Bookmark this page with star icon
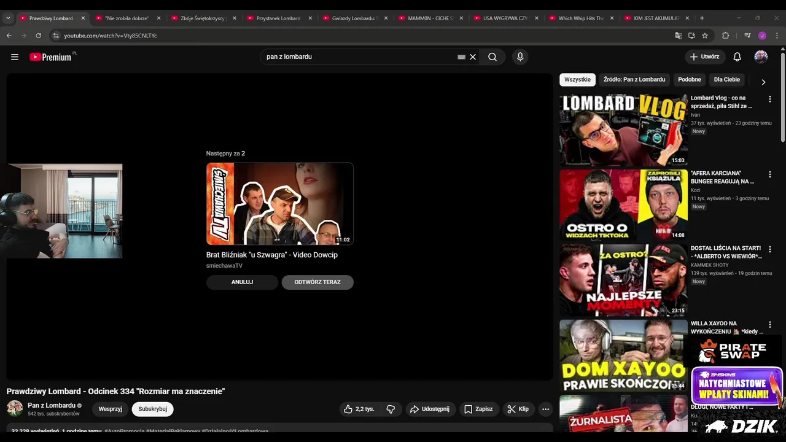The image size is (786, 442). (705, 36)
